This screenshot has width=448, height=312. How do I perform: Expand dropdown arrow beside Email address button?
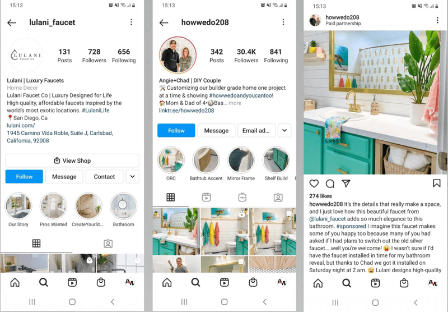click(284, 131)
